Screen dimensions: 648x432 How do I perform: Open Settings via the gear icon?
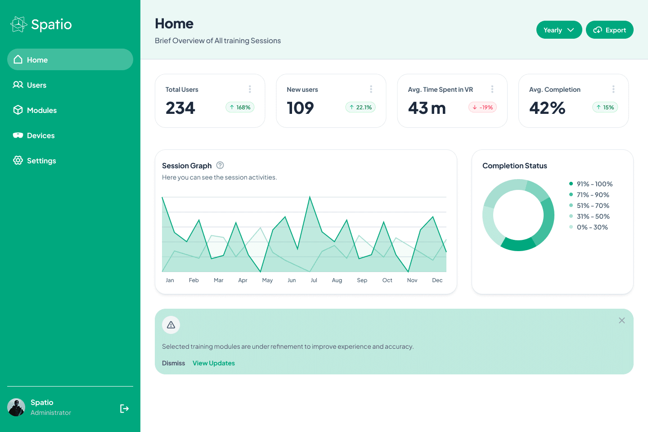(18, 160)
